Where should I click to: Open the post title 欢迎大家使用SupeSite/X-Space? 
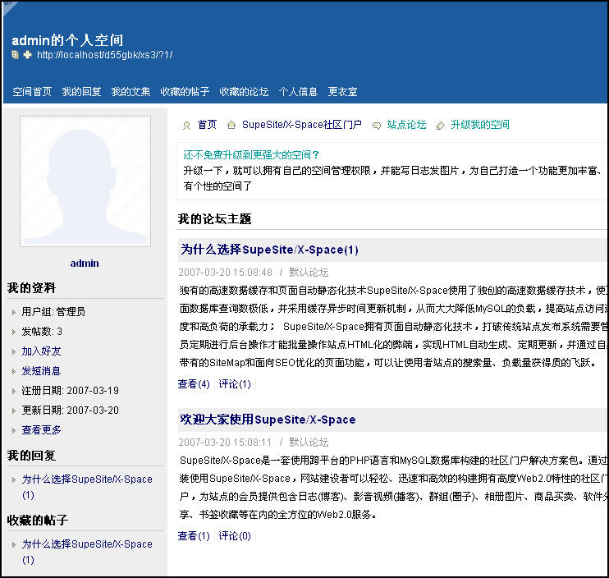click(x=268, y=420)
